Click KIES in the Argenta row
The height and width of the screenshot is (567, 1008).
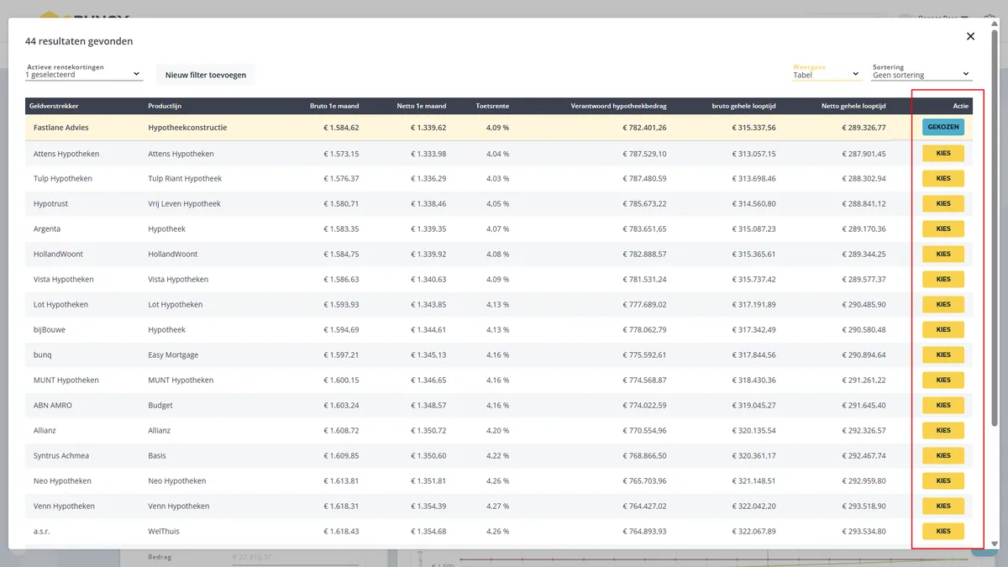[943, 228]
